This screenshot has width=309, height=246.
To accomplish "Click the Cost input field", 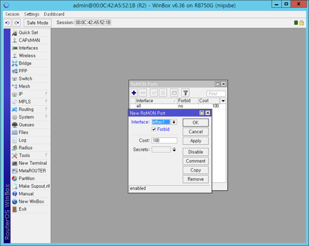I will tap(164, 140).
